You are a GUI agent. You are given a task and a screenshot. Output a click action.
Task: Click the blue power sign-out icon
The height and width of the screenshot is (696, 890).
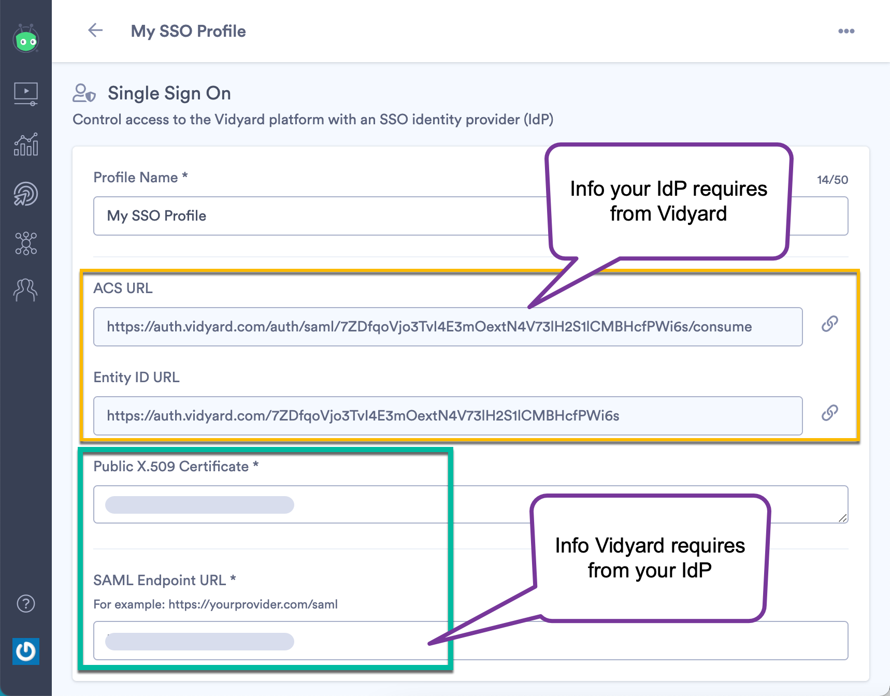tap(26, 652)
